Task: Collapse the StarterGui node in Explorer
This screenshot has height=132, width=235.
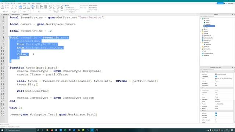Action: point(201,43)
